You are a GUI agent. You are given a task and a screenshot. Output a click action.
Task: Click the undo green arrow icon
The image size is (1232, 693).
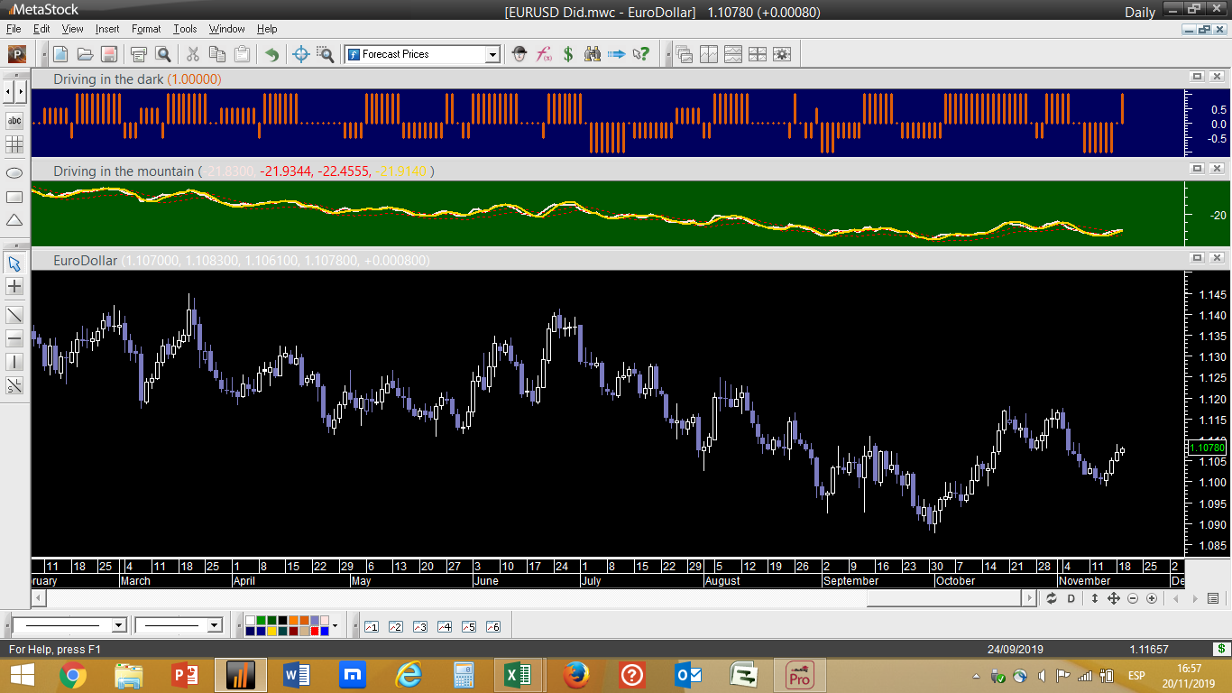[271, 54]
